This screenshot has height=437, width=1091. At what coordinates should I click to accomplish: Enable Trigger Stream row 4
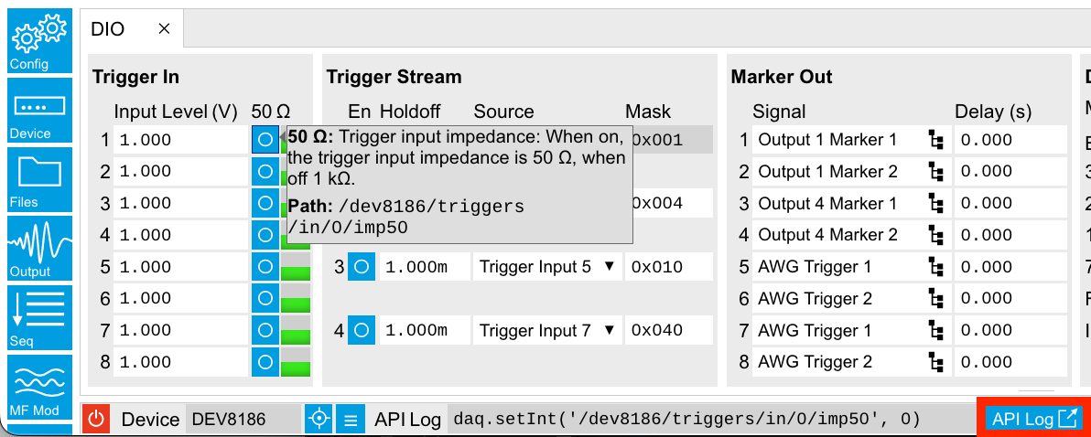pos(362,330)
